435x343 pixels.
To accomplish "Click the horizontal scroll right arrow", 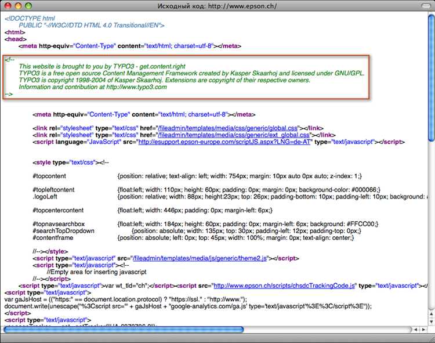I will [423, 329].
